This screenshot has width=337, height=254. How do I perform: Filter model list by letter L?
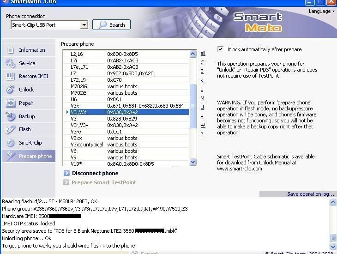coord(202,90)
